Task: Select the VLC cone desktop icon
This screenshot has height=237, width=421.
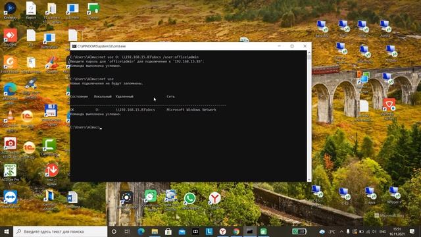Action: click(x=11, y=116)
